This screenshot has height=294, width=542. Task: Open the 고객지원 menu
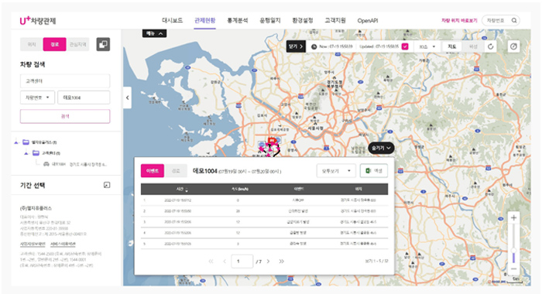(335, 20)
